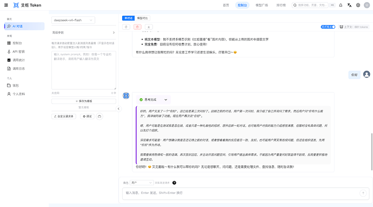
Task: Expand the 高级参数 advanced parameters section
Action: click(83, 33)
